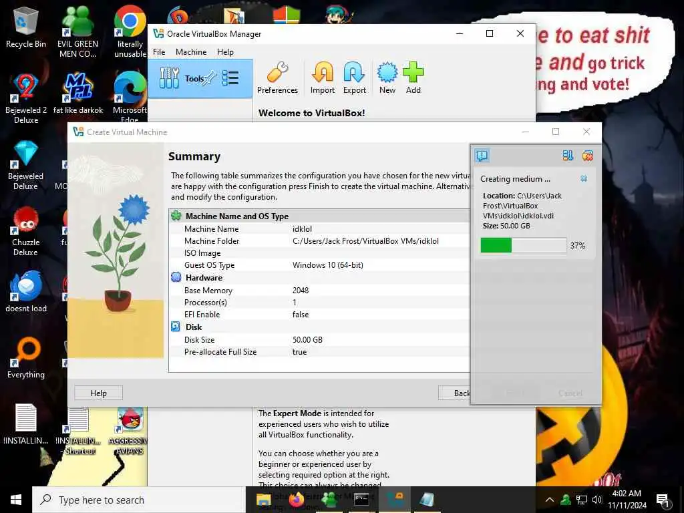Click the keep finished progresses icon
The image size is (684, 513).
pyautogui.click(x=568, y=156)
